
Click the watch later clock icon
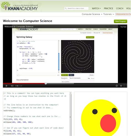pyautogui.click(x=121, y=86)
